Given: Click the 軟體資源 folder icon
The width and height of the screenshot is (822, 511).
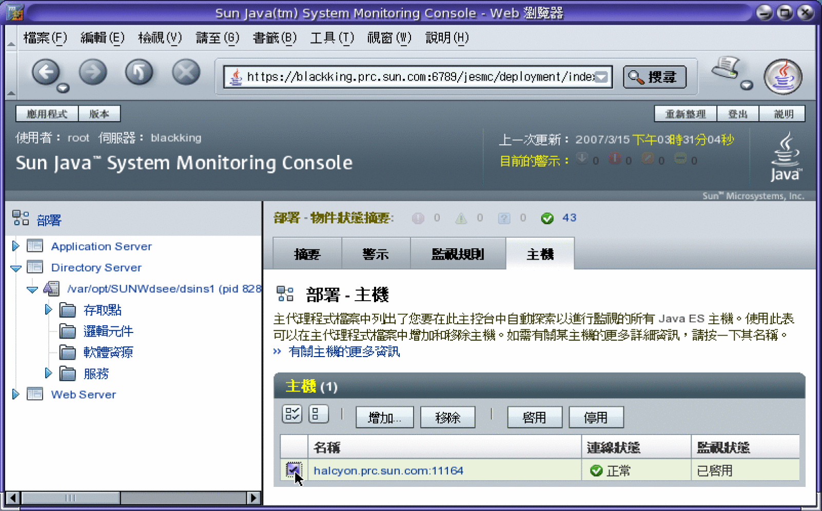Looking at the screenshot, I should (x=68, y=352).
